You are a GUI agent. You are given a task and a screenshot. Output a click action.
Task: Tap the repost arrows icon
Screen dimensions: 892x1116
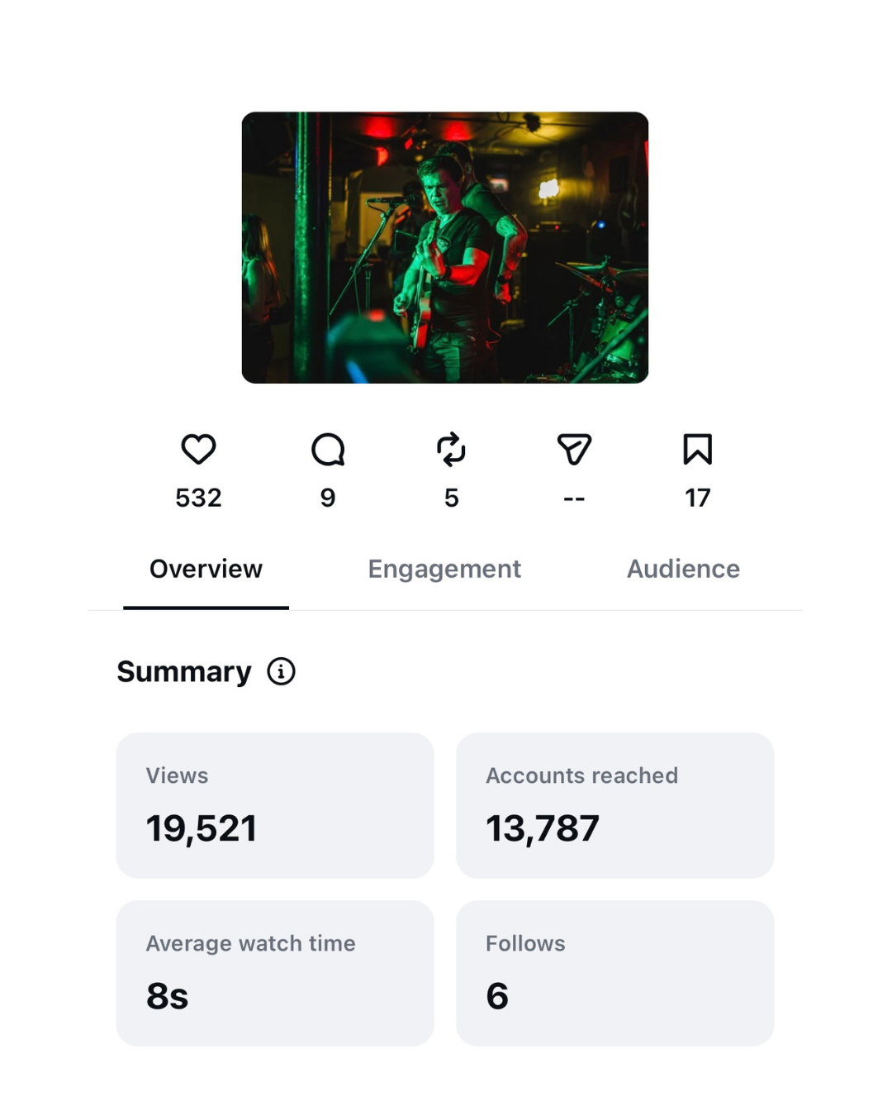pos(451,450)
